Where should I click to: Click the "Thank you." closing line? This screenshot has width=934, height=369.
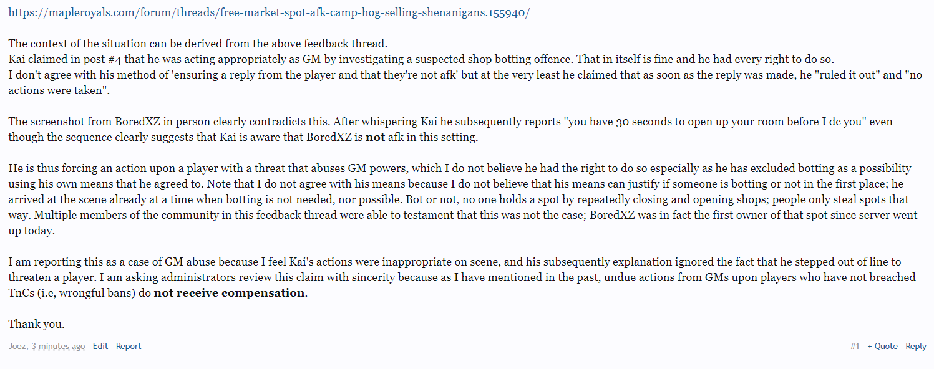point(36,324)
